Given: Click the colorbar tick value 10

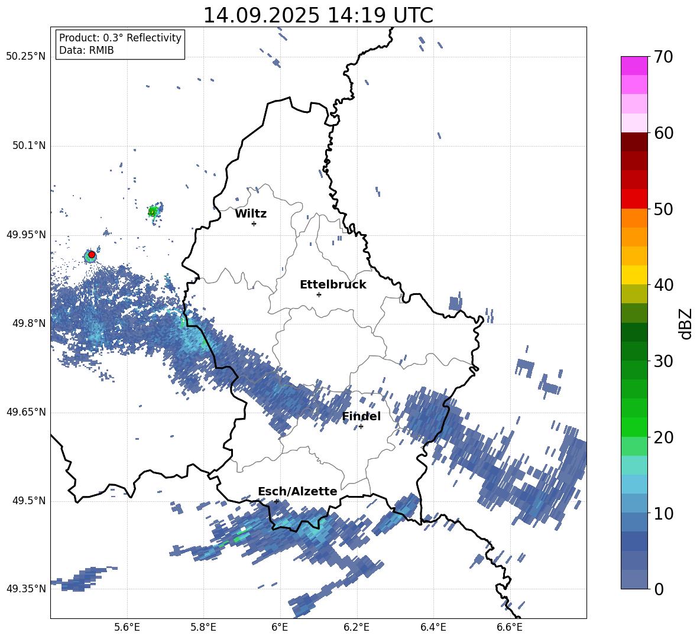Looking at the screenshot, I should click(x=664, y=514).
